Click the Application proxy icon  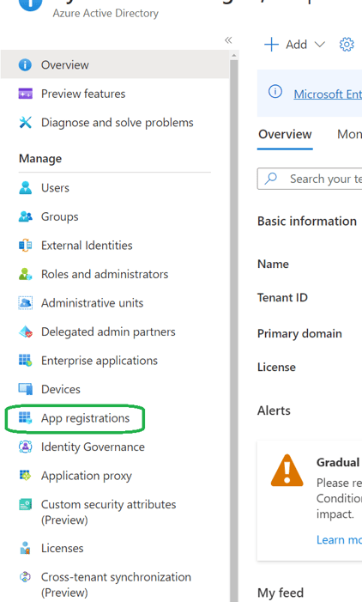(x=26, y=475)
